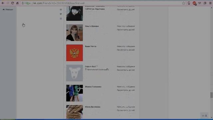Click the status line under the dog avatar friend's name

(97, 70)
